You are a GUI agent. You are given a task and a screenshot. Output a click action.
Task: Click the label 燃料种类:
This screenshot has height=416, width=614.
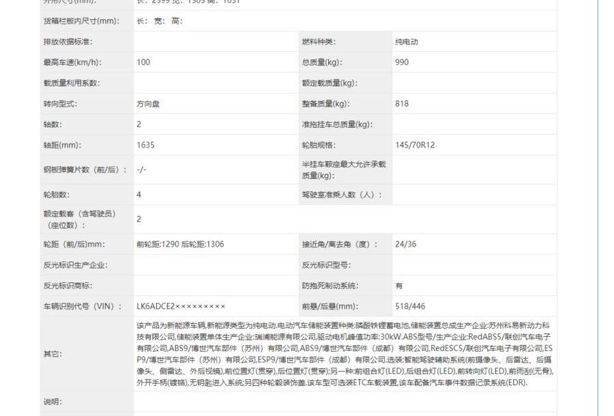[x=319, y=42]
